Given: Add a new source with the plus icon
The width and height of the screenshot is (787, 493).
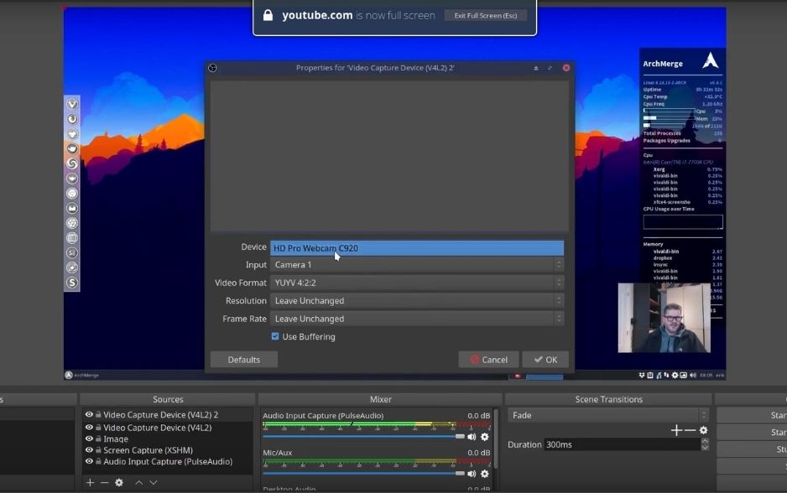Looking at the screenshot, I should click(x=90, y=482).
